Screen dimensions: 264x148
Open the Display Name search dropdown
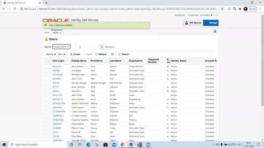61,46
